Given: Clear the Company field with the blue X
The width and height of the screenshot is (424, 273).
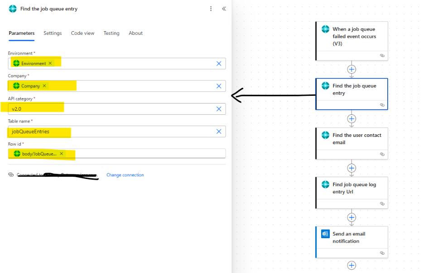Looking at the screenshot, I should tap(219, 86).
